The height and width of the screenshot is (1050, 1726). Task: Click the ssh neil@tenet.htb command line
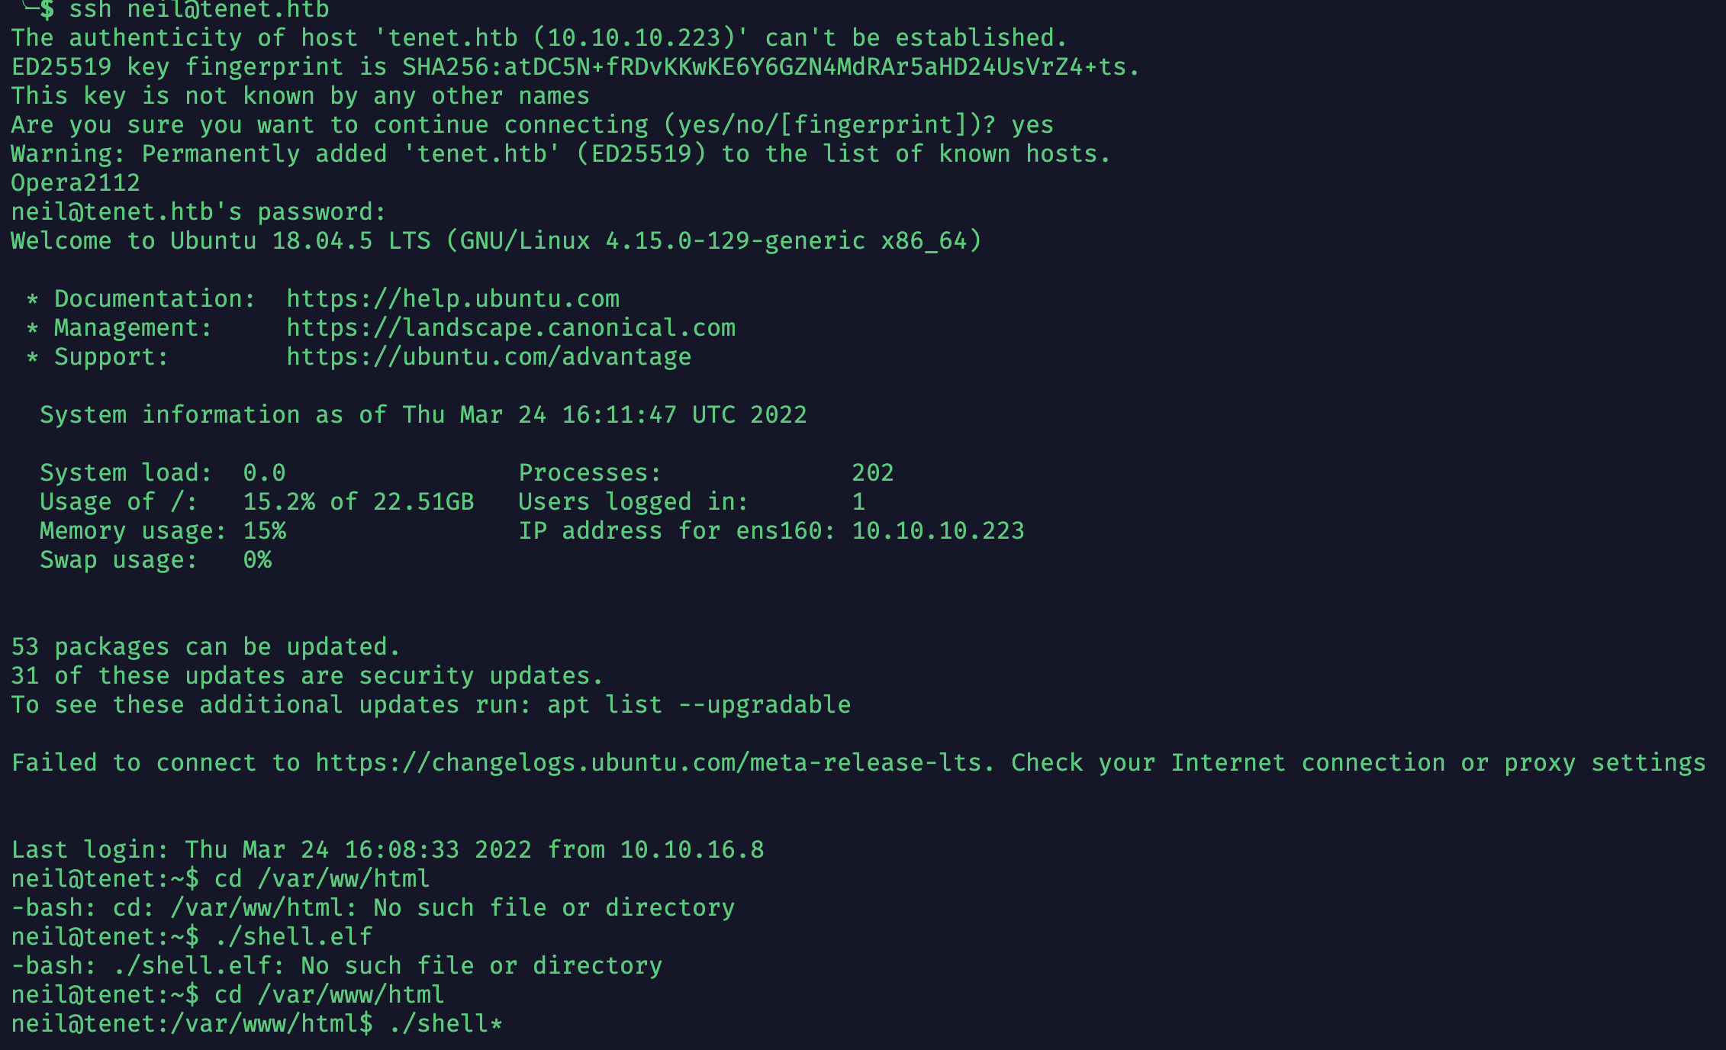[199, 10]
